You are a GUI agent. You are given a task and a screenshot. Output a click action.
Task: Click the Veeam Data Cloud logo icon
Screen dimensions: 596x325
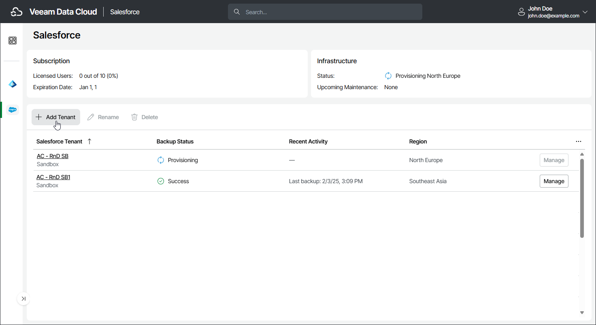tap(16, 12)
